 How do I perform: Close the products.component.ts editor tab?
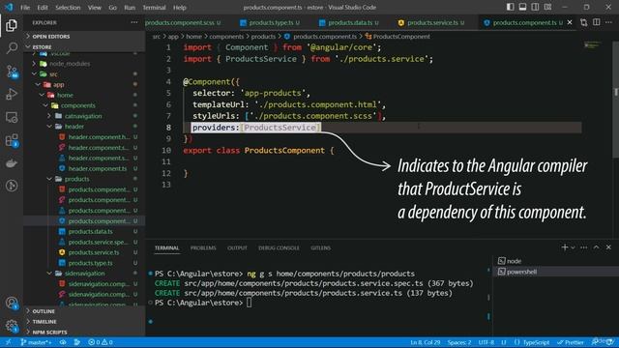click(570, 22)
